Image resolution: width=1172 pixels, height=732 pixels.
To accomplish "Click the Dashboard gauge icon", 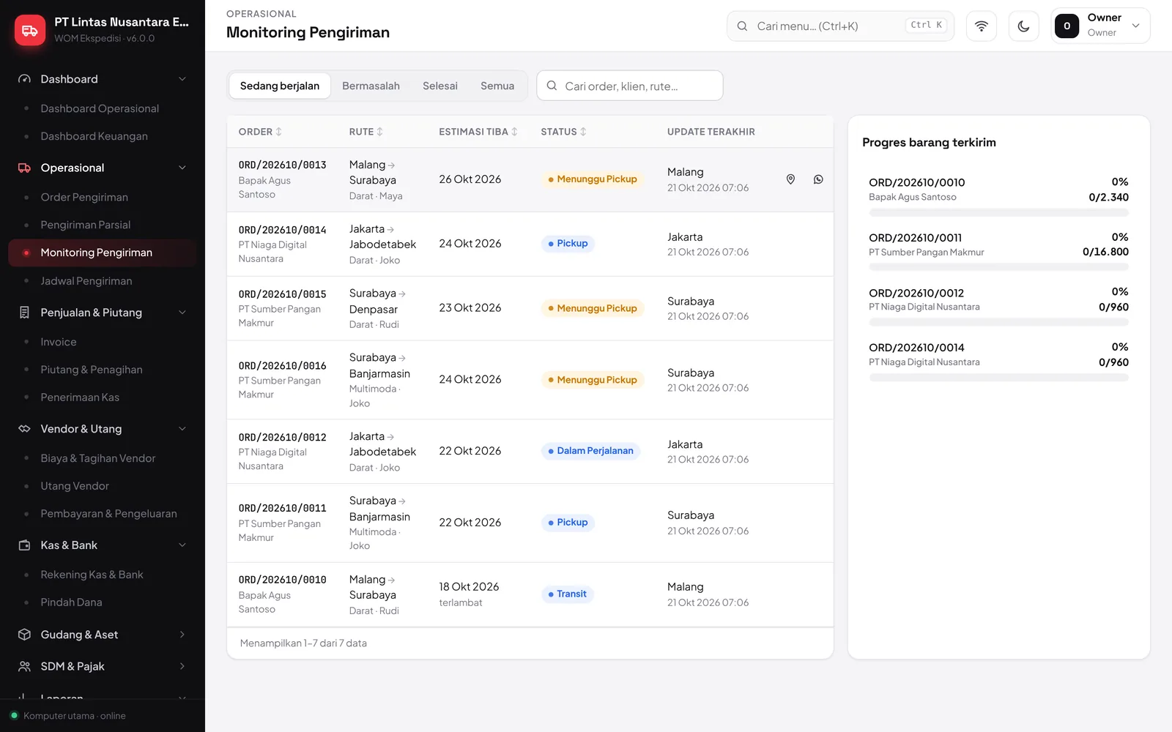I will click(x=24, y=79).
